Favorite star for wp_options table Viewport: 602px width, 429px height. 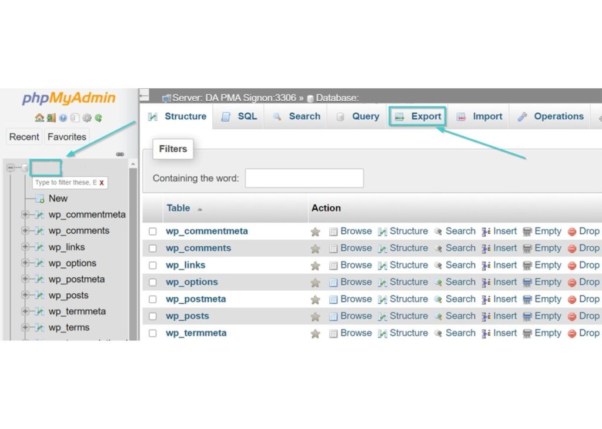(315, 283)
